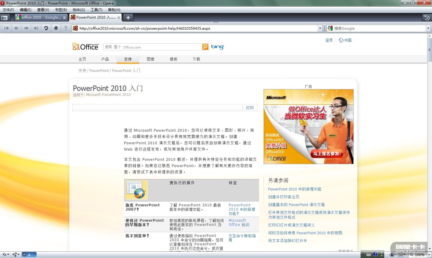Open the Opera Link sync icon in status bar
Viewport: 432px width, 258px height.
point(5,255)
